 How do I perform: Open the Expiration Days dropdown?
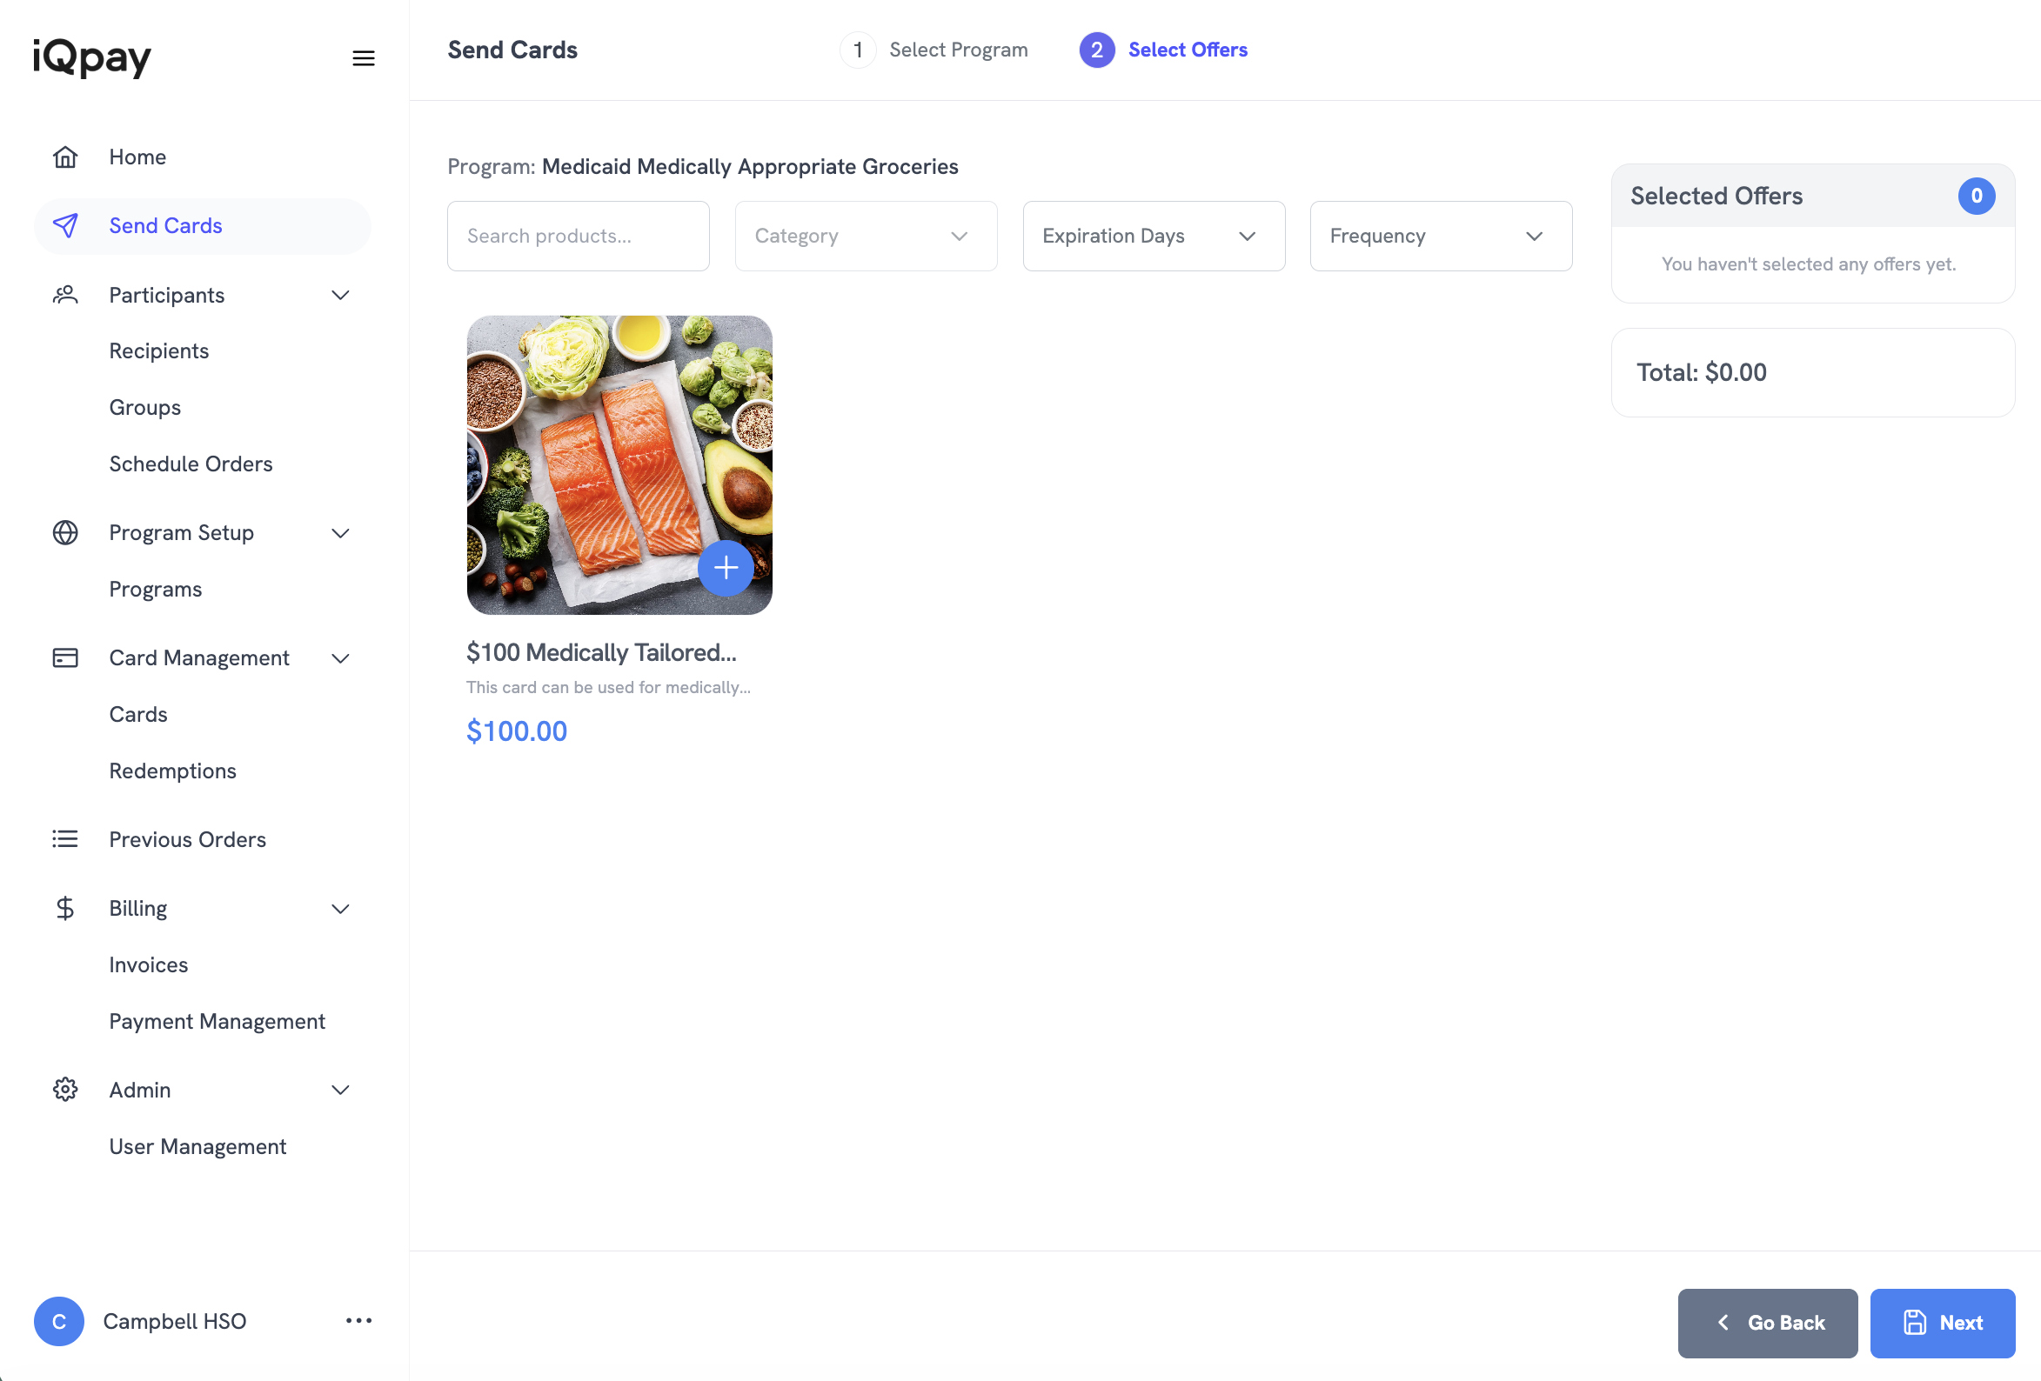click(x=1153, y=236)
